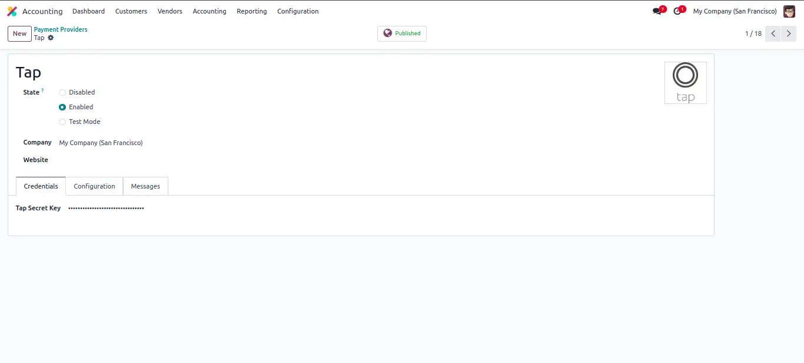This screenshot has height=363, width=804.
Task: Open the Configuration top menu
Action: click(x=298, y=11)
